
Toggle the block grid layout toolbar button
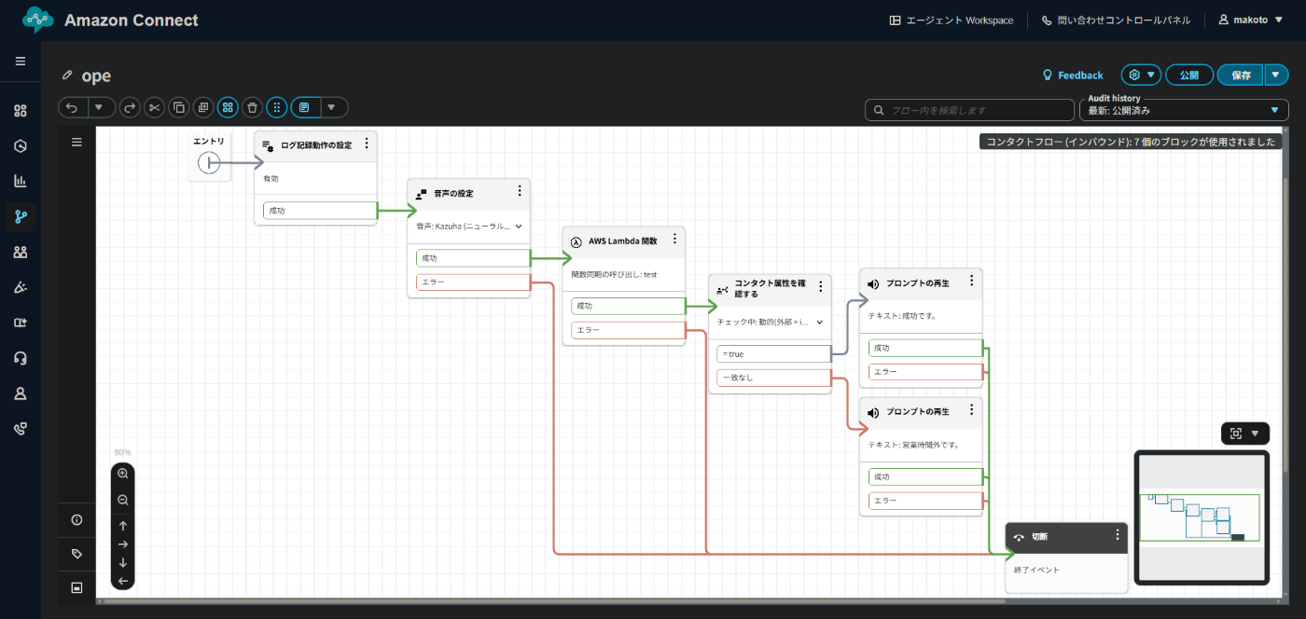pos(228,108)
